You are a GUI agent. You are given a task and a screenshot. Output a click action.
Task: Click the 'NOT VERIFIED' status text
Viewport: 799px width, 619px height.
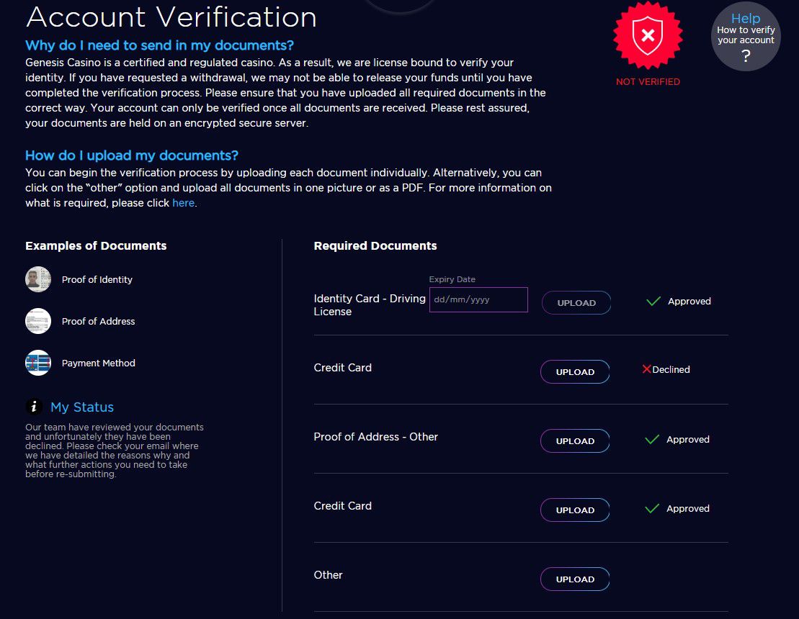(x=648, y=82)
